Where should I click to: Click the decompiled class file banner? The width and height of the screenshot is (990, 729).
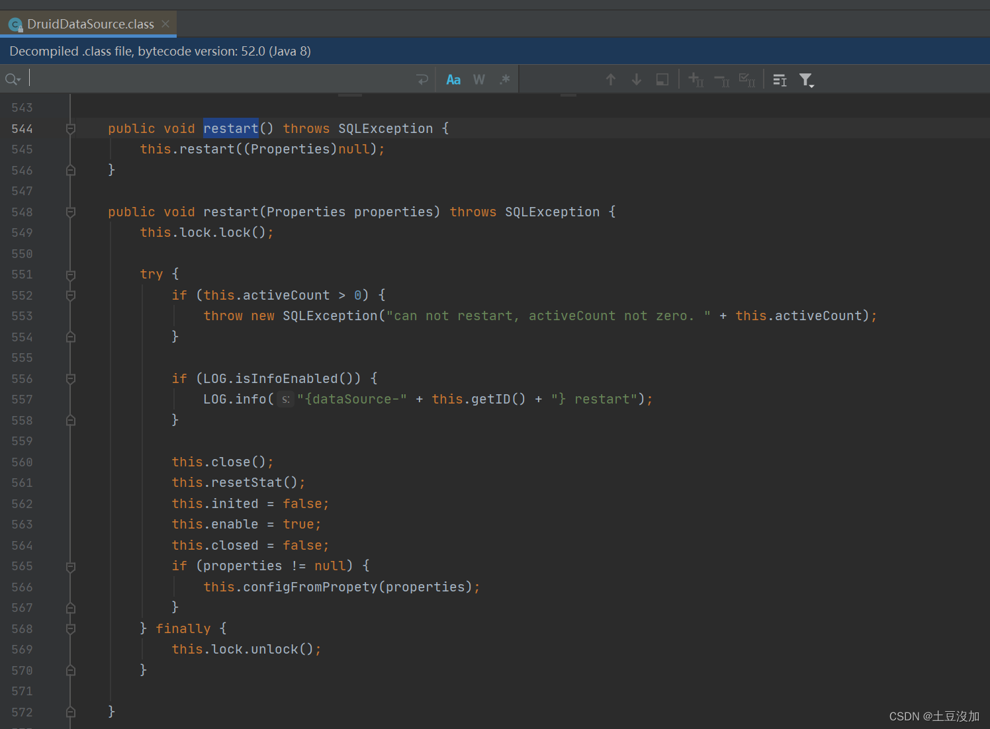495,51
